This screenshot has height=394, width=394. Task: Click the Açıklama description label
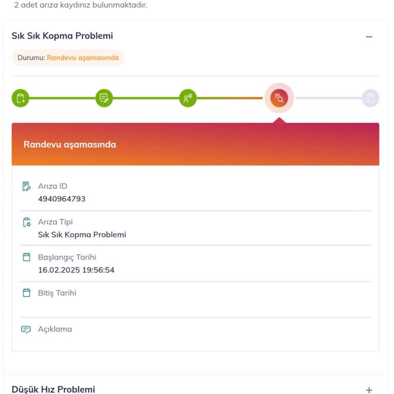[55, 329]
